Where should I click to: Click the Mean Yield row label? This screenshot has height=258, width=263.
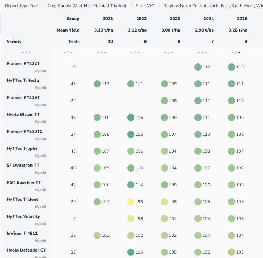(68, 30)
